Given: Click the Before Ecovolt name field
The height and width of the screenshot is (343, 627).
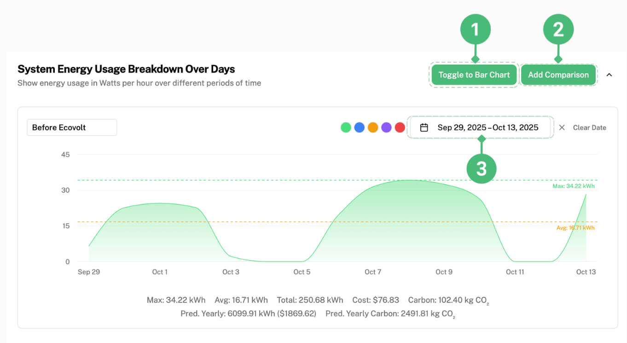Looking at the screenshot, I should tap(72, 128).
